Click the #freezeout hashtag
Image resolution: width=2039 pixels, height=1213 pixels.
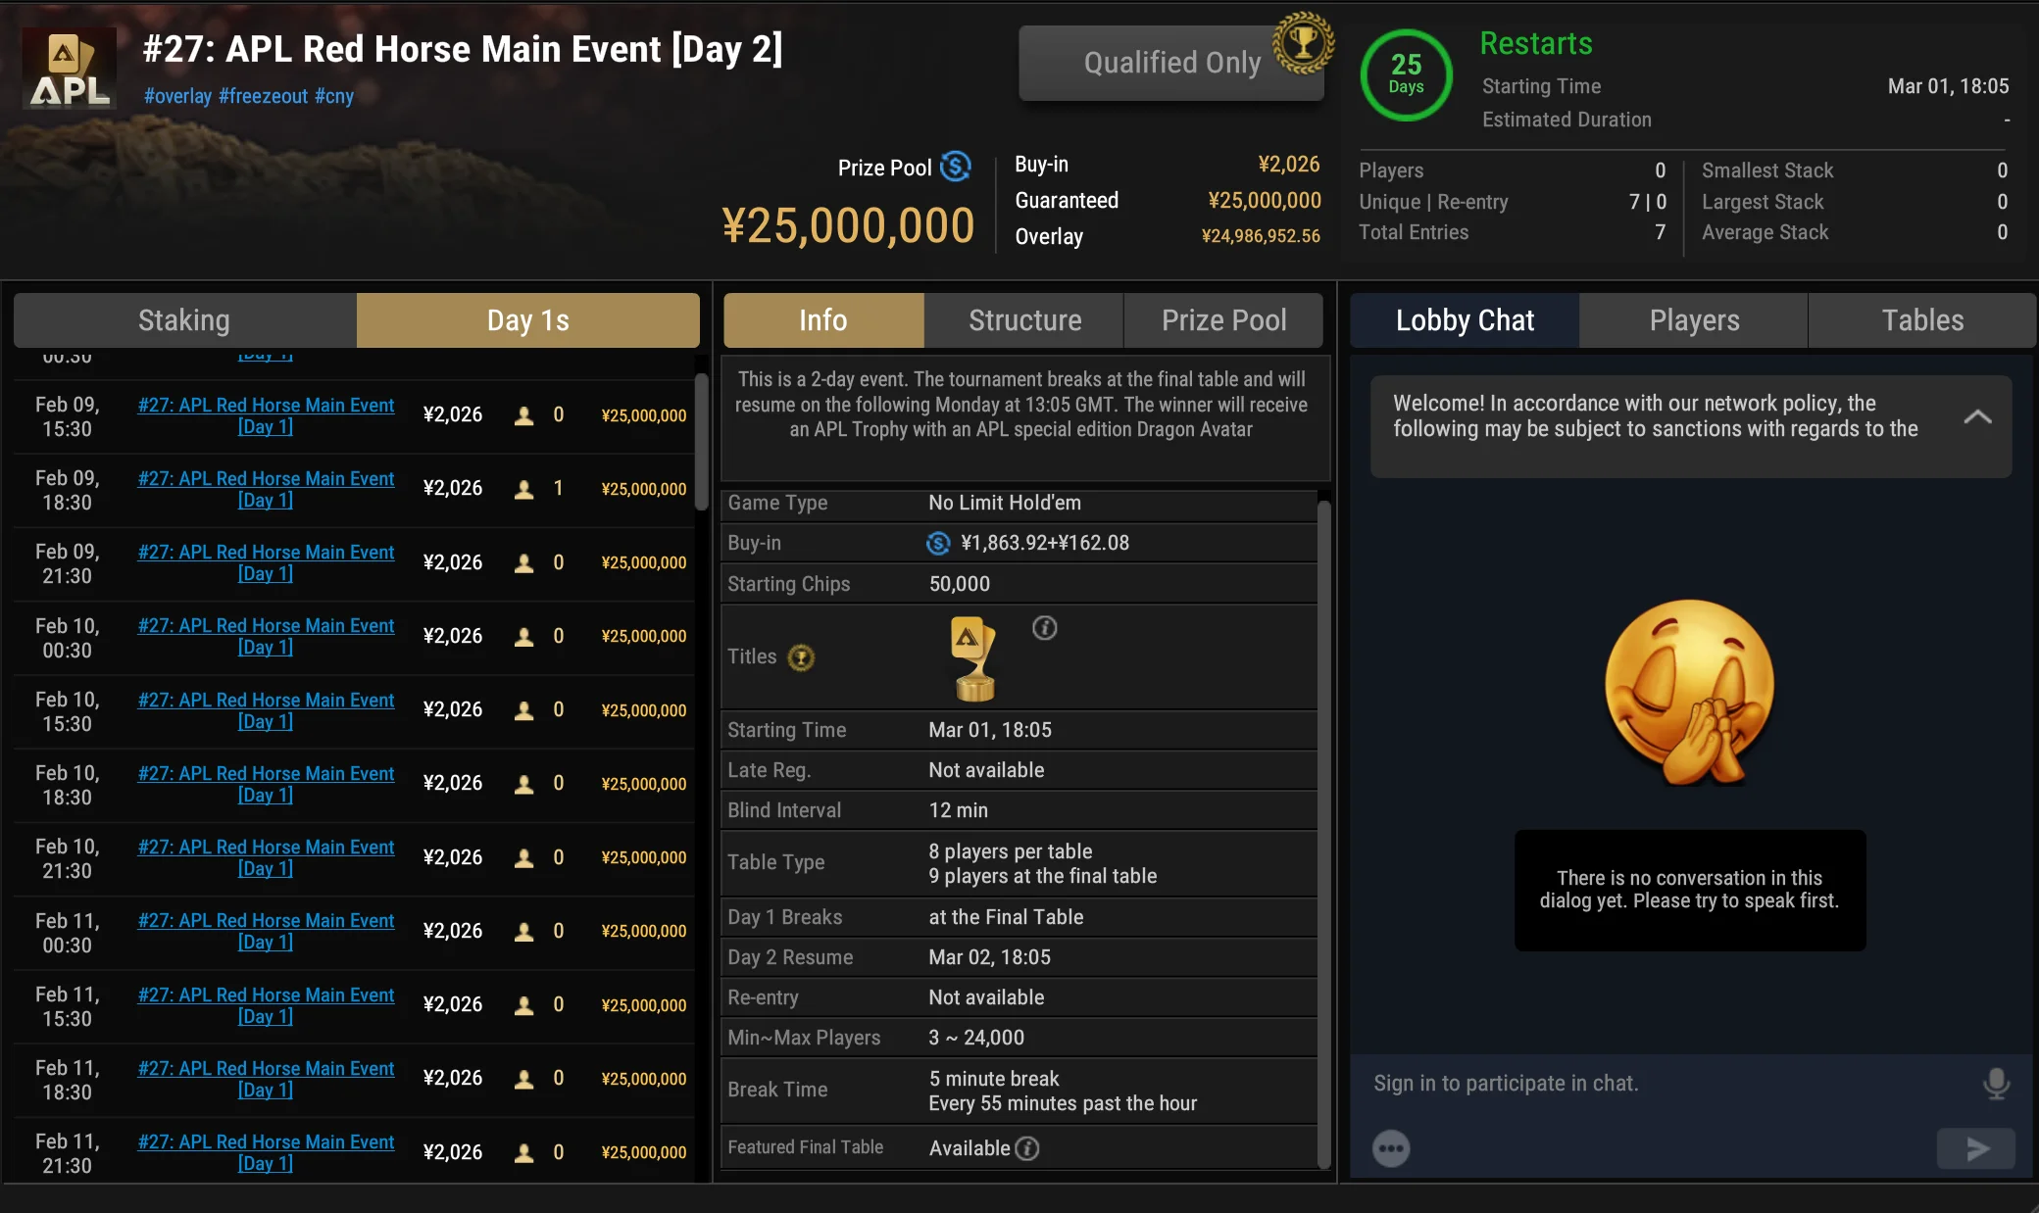264,96
